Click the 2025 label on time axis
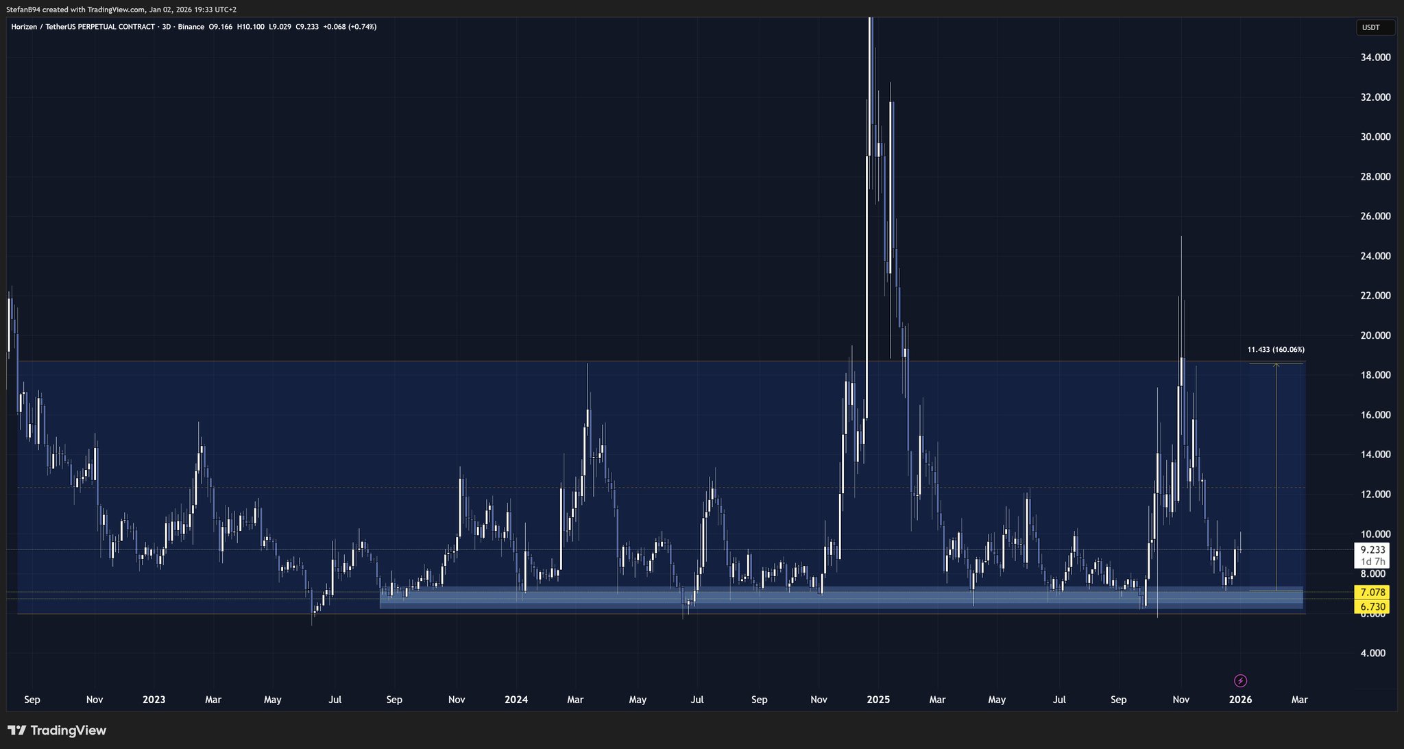 (x=878, y=700)
